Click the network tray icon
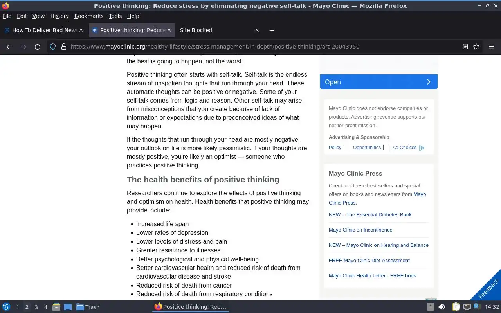The image size is (501, 313). [467, 307]
